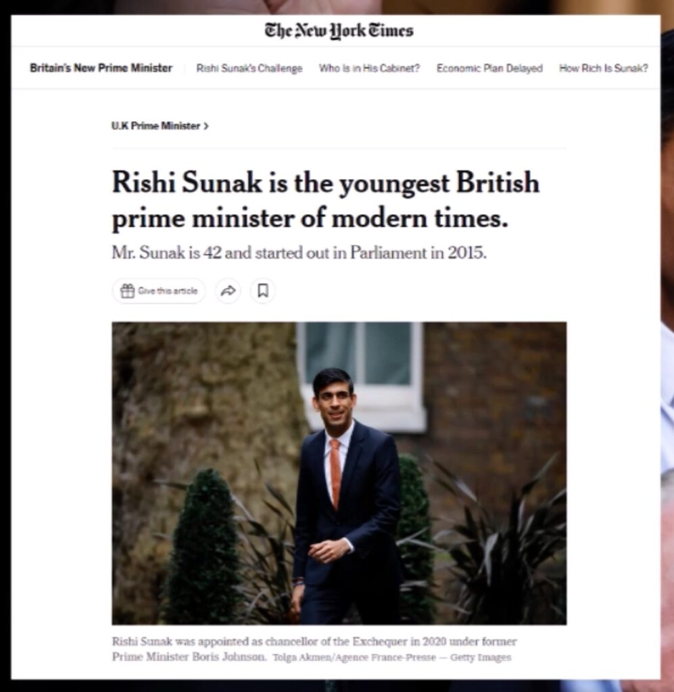Click the chevron beside U.K Prime Minister
The width and height of the screenshot is (674, 692).
pos(206,126)
